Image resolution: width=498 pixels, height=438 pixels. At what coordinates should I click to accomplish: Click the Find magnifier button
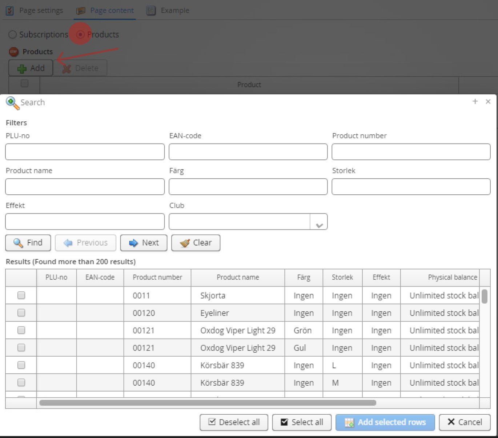(28, 243)
